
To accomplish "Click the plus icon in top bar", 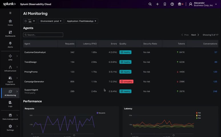I will click(157, 4).
